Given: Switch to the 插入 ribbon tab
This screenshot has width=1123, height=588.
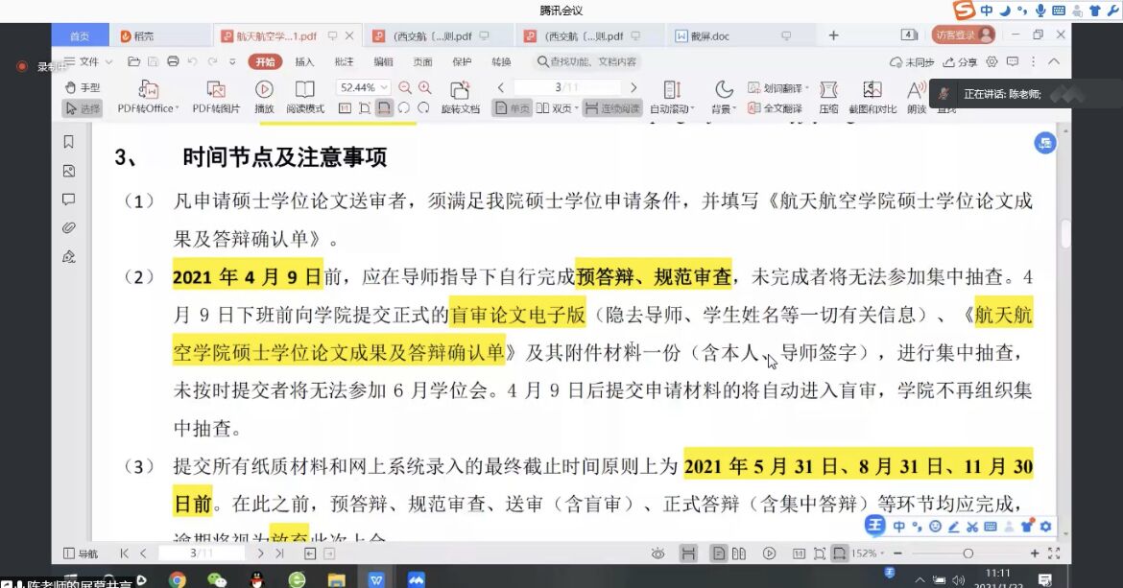Looking at the screenshot, I should [304, 61].
